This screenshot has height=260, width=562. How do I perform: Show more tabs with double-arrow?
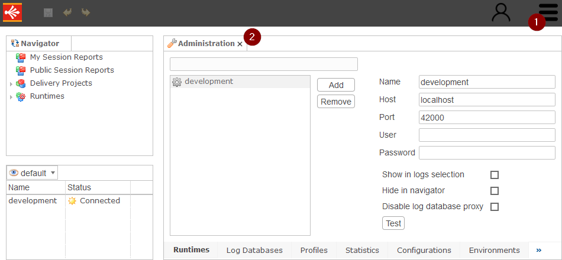tap(538, 251)
